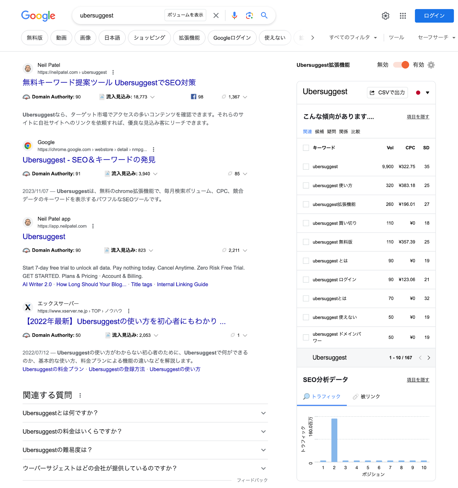Expand backlinks 1,367 dropdown

(245, 97)
